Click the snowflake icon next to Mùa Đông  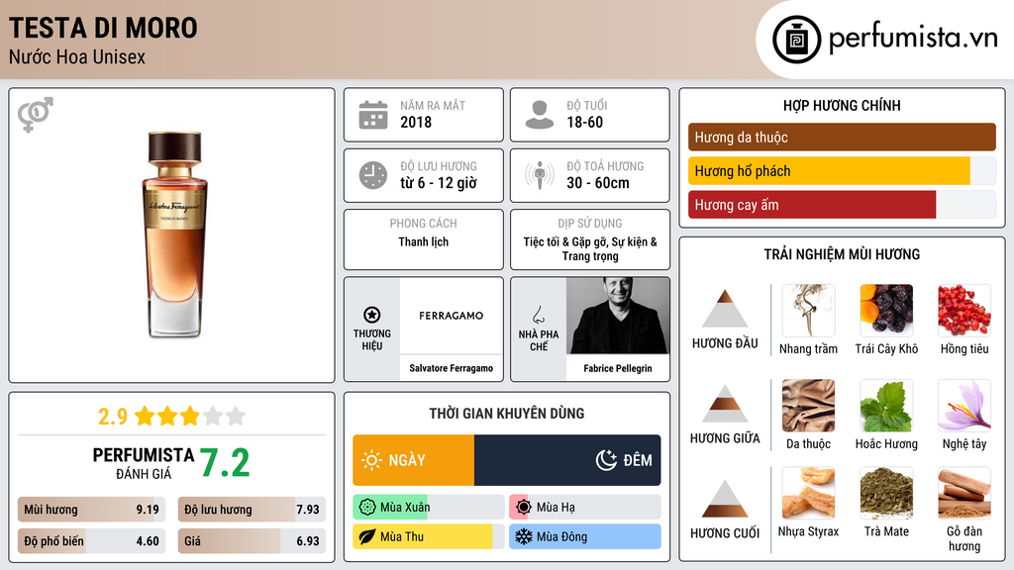click(524, 536)
